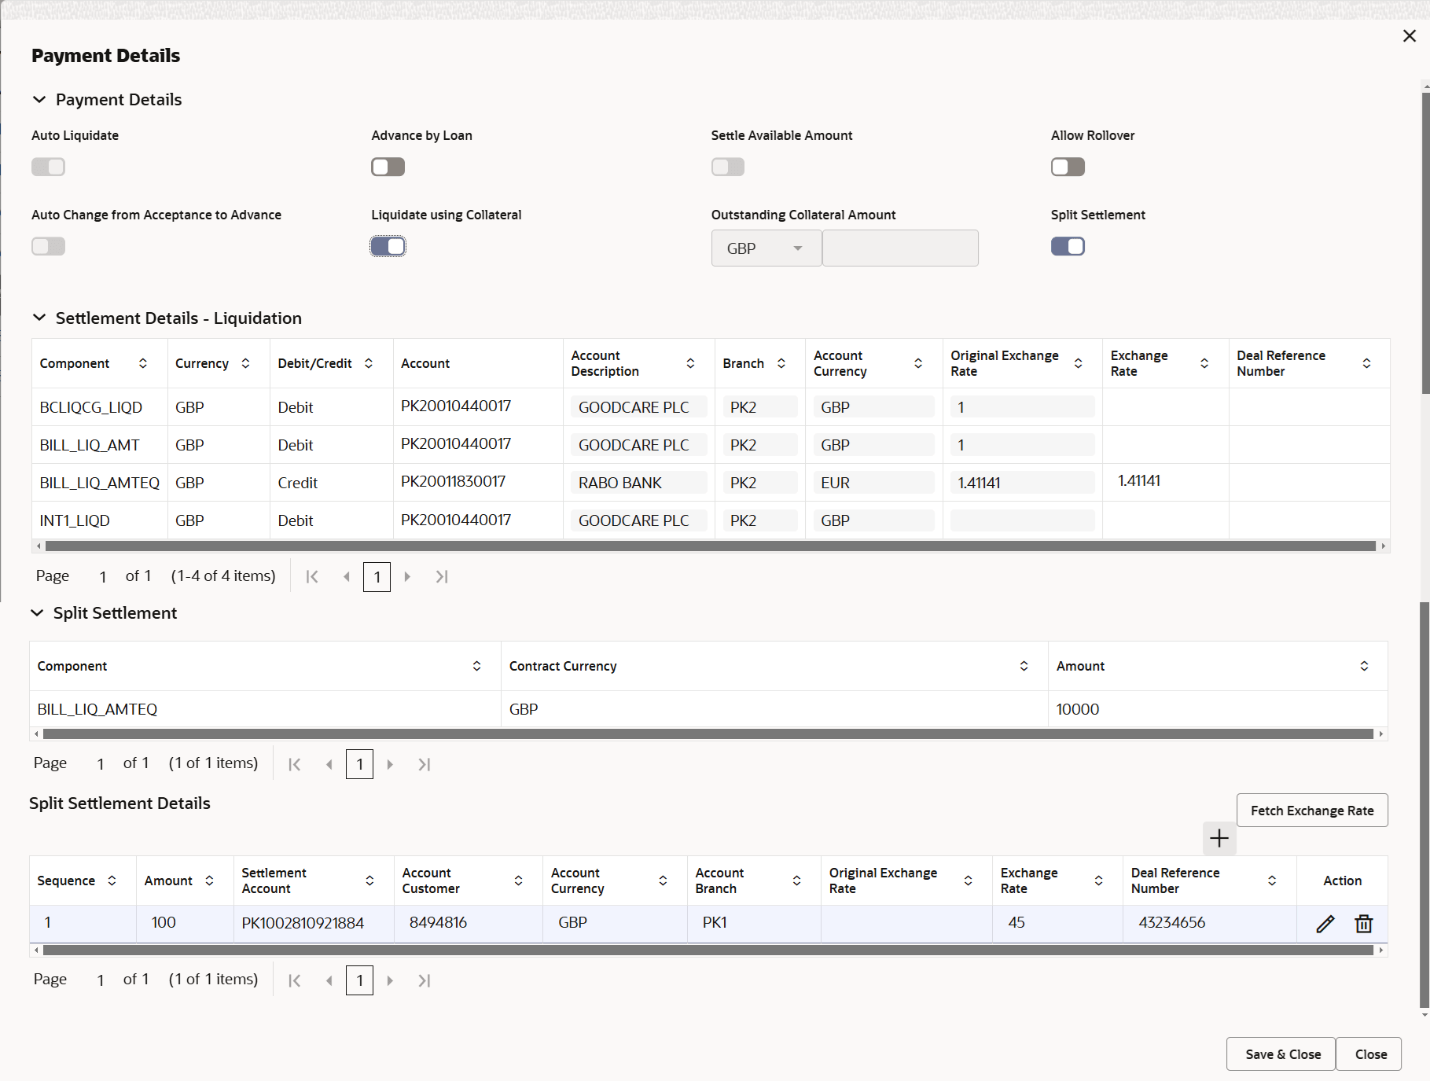Turn off Liquidate using Collateral
The width and height of the screenshot is (1430, 1081).
(387, 246)
